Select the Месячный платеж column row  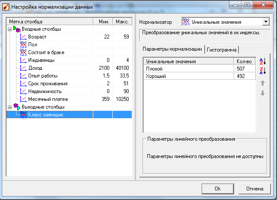pyautogui.click(x=69, y=99)
